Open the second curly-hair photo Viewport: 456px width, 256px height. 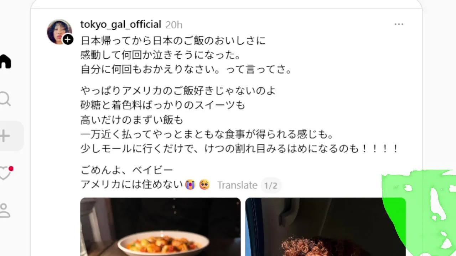click(x=325, y=227)
